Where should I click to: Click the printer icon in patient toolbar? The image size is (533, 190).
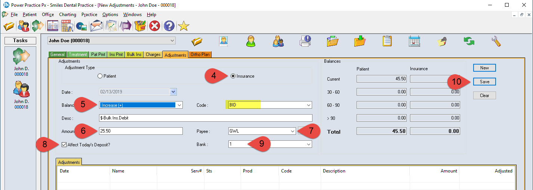click(x=305, y=41)
